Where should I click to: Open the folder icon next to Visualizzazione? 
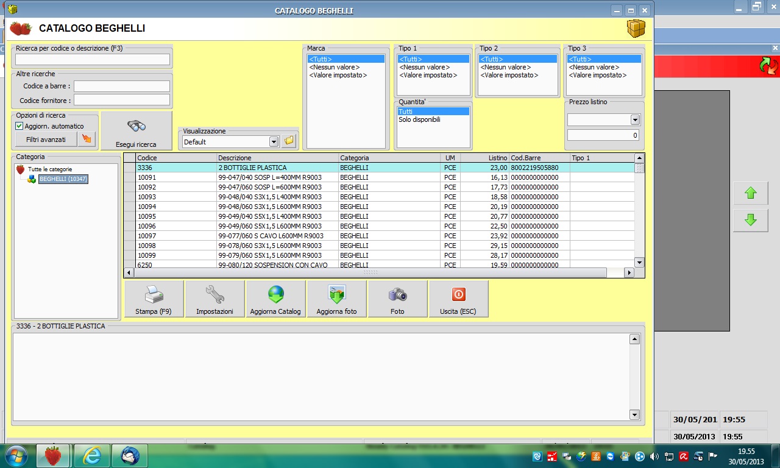(289, 141)
